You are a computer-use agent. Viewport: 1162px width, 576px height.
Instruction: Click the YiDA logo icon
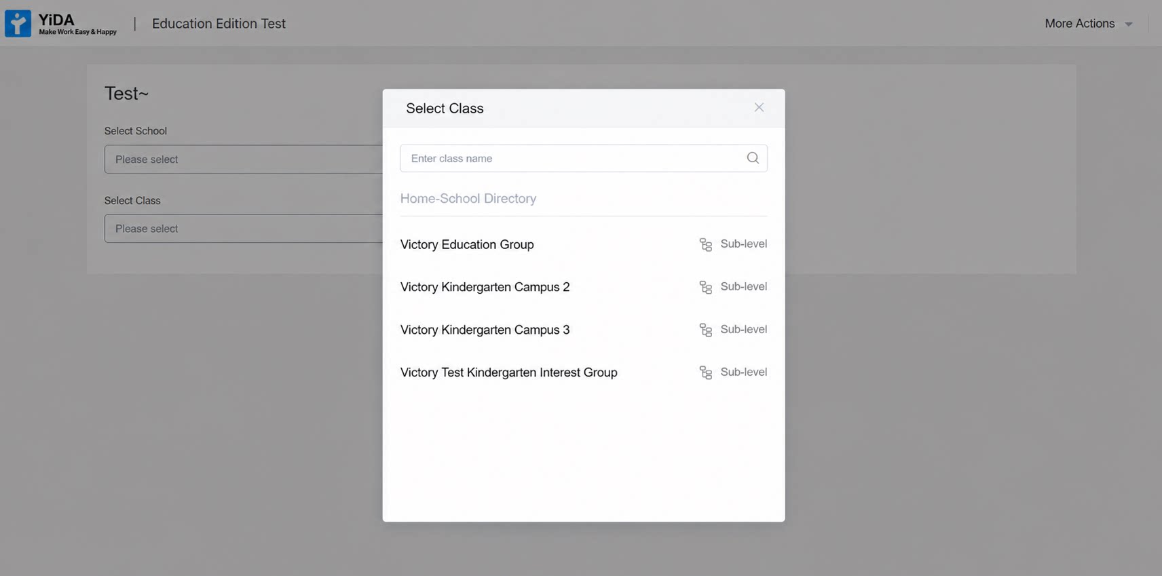[x=18, y=23]
